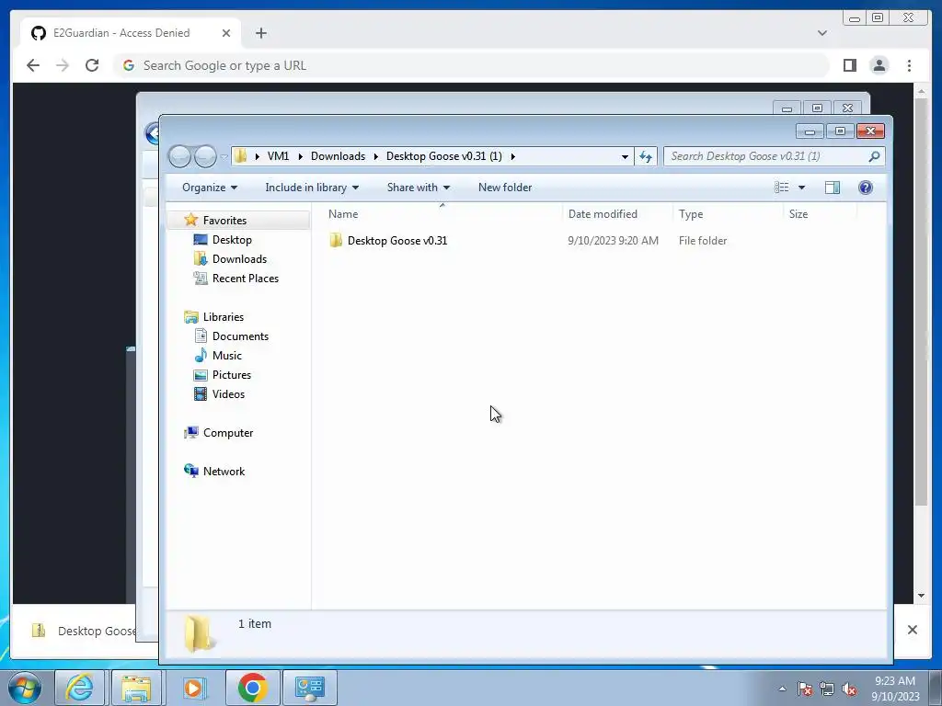Click the Explorer Back navigation button
The width and height of the screenshot is (942, 706).
pos(179,156)
